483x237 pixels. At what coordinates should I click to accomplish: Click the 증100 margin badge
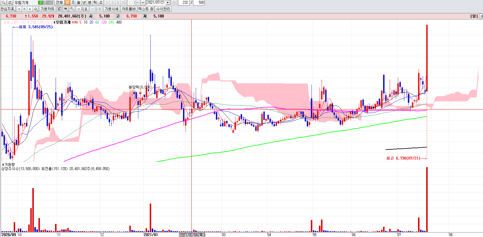click(x=48, y=3)
